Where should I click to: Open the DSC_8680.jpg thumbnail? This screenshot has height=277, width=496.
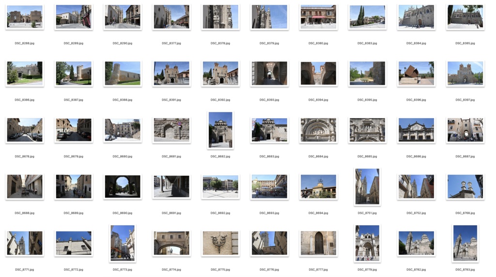point(123,130)
